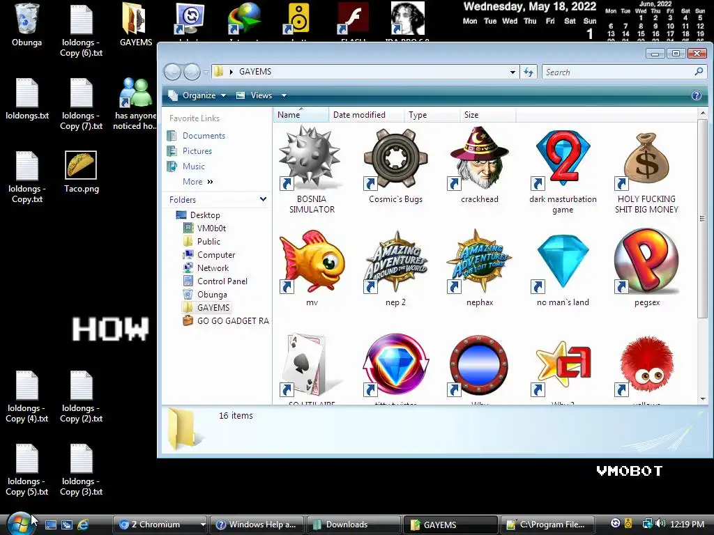Click the Explorer Search field

point(619,72)
